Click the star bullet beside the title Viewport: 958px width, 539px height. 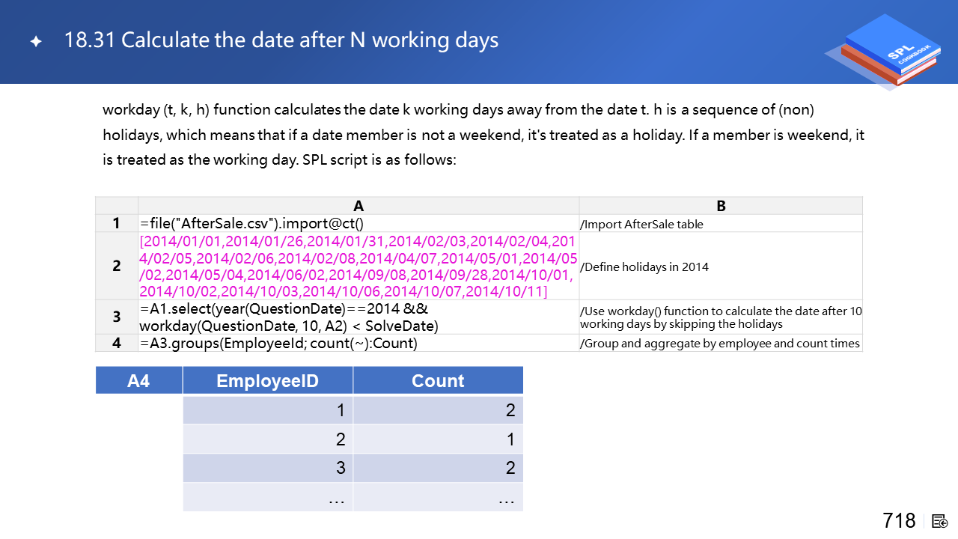(36, 42)
